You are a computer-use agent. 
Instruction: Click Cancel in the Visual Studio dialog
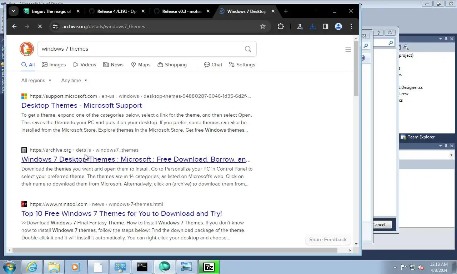tap(382, 225)
